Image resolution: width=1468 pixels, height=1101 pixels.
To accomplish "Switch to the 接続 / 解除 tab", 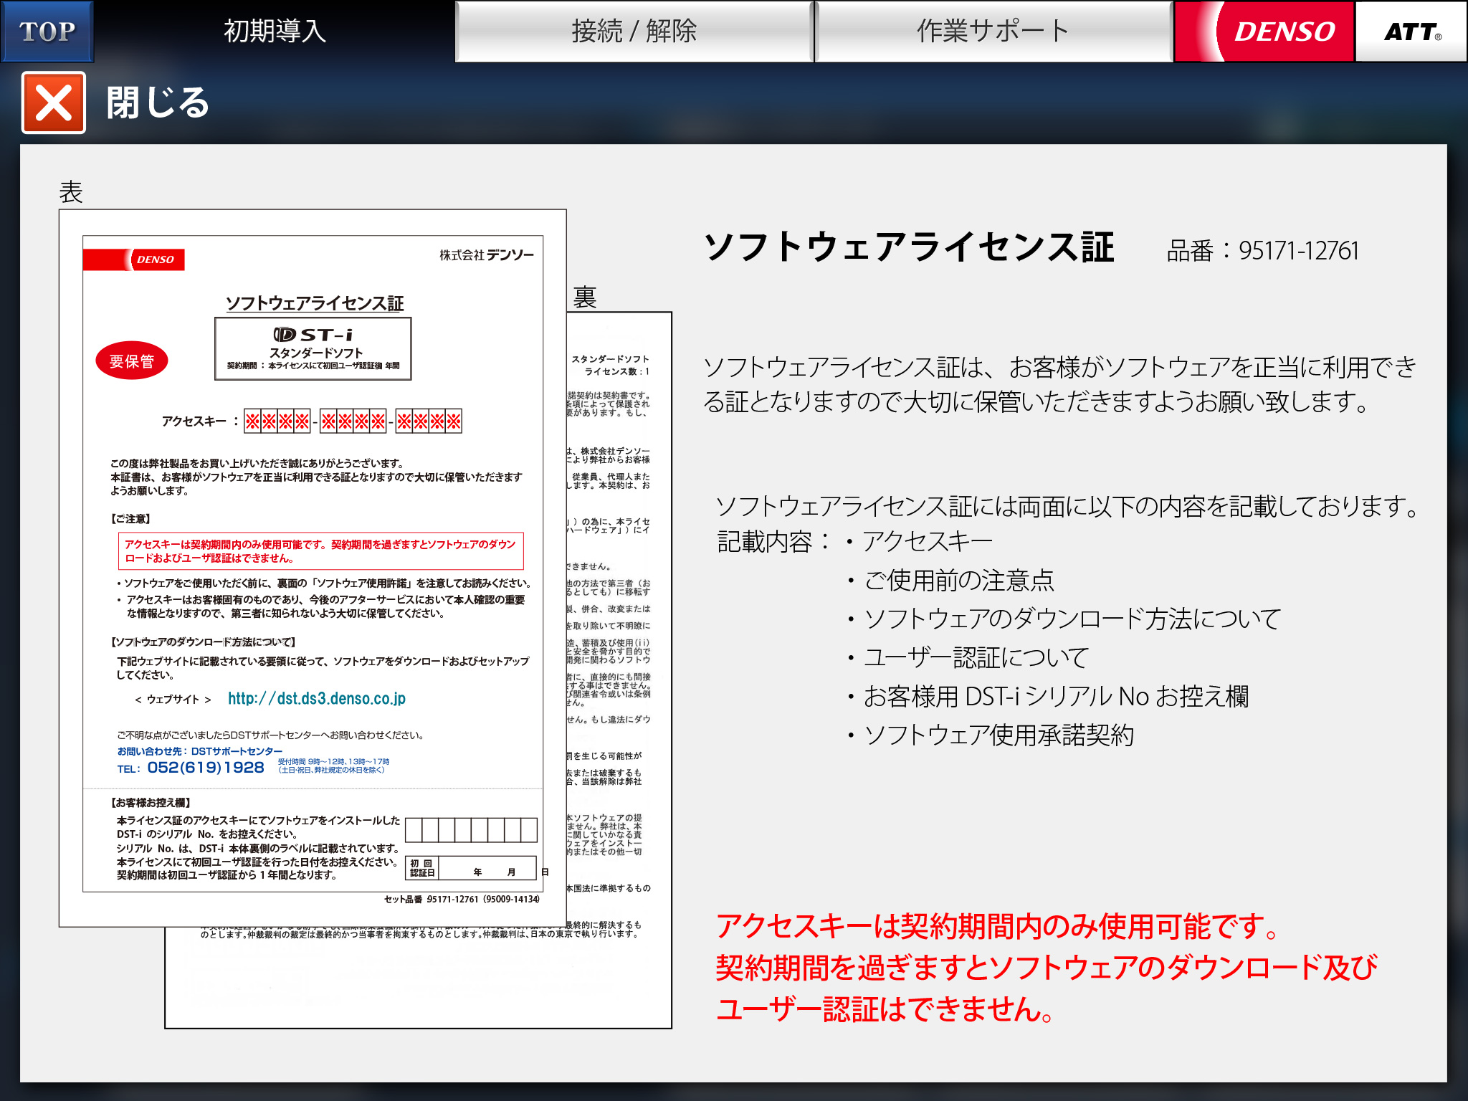I will coord(634,31).
